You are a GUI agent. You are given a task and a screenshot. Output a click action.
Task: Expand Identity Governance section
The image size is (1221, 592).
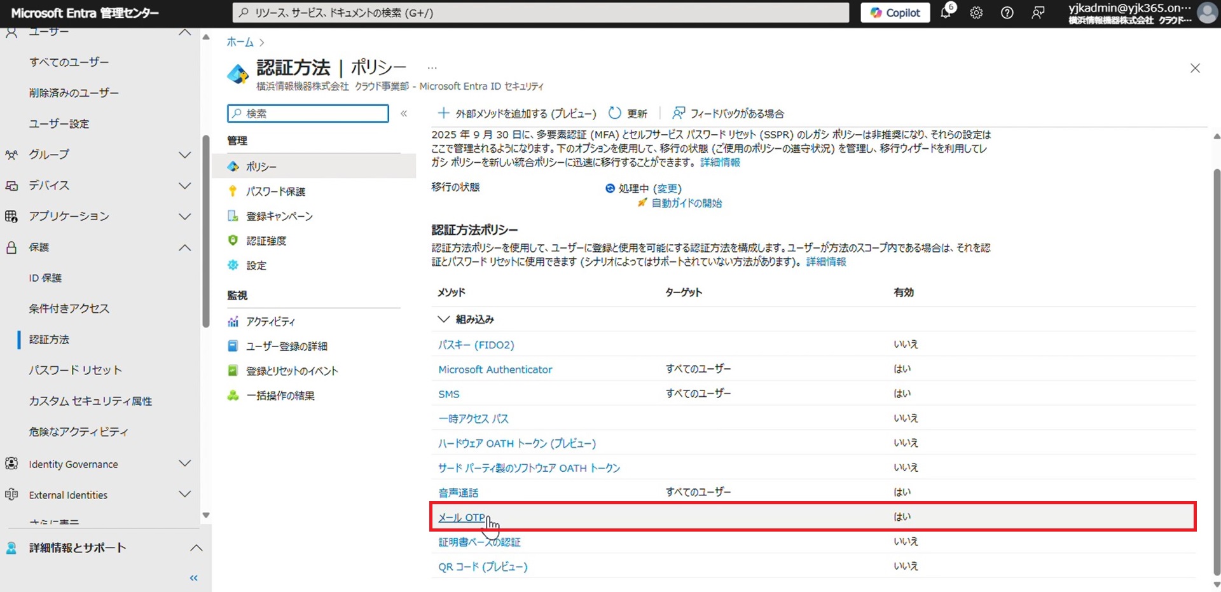pos(184,464)
